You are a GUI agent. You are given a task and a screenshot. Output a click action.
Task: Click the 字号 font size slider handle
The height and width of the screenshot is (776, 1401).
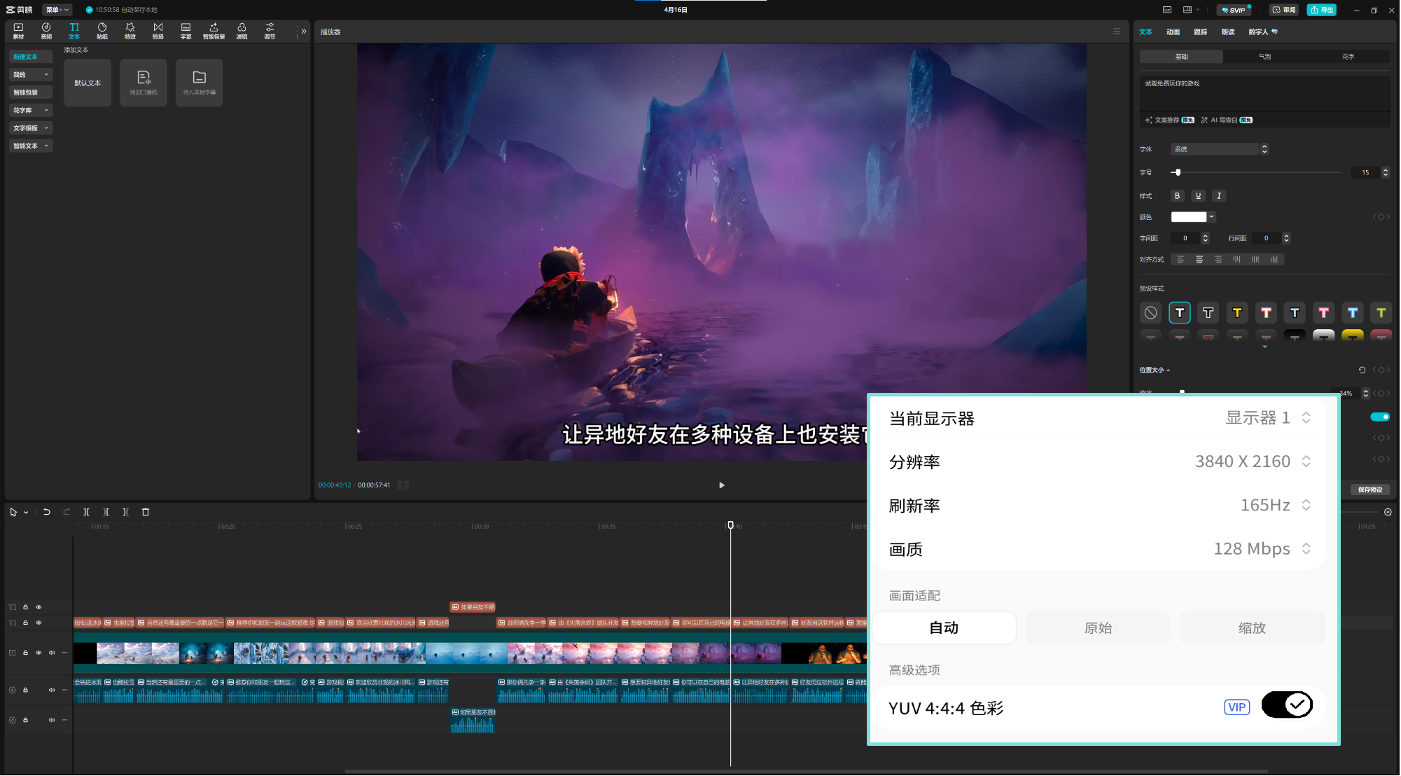pyautogui.click(x=1178, y=172)
